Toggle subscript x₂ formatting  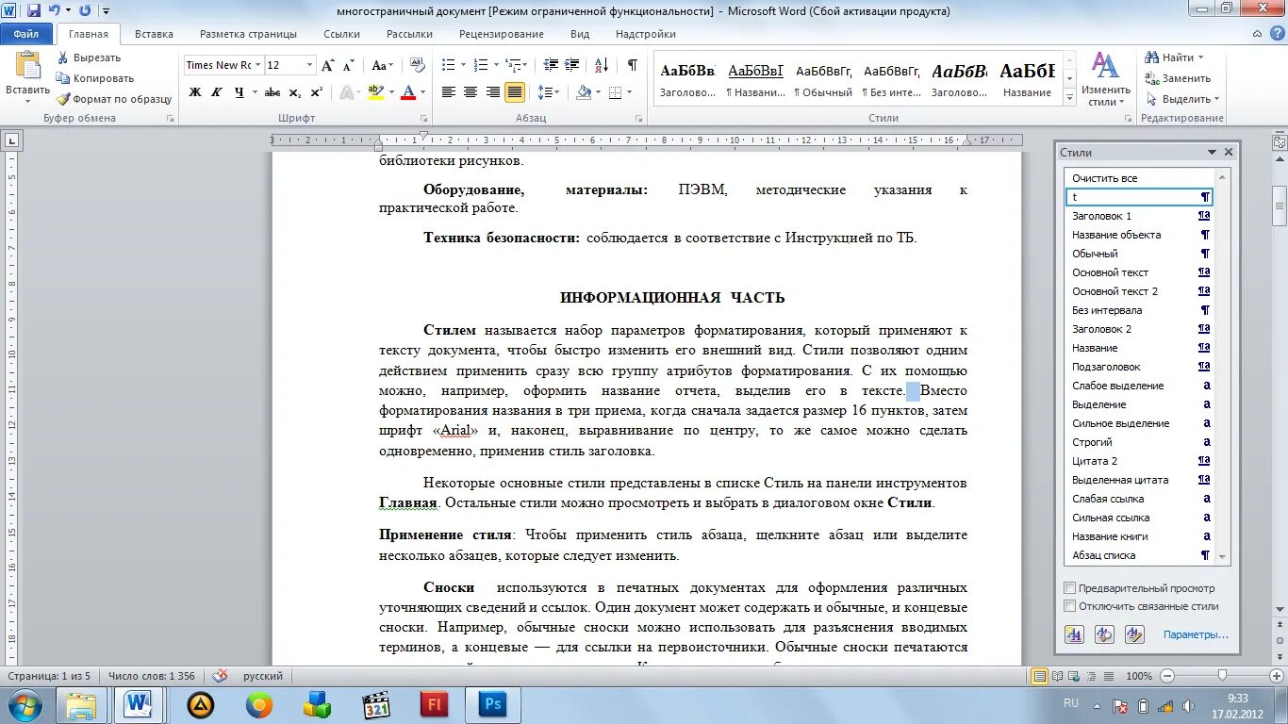[294, 92]
